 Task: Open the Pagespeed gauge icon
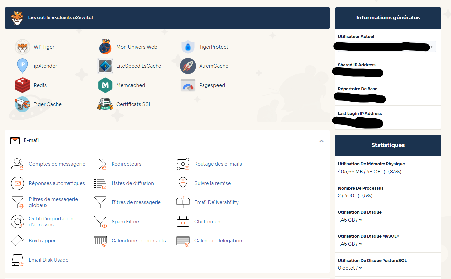click(x=188, y=85)
